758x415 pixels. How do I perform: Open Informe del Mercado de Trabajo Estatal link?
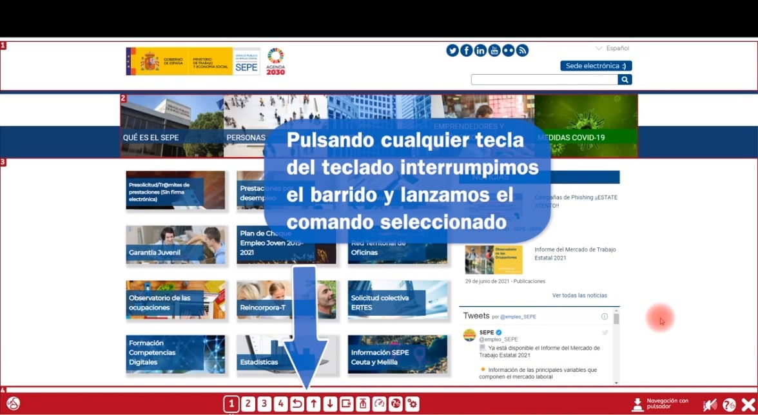tap(575, 254)
